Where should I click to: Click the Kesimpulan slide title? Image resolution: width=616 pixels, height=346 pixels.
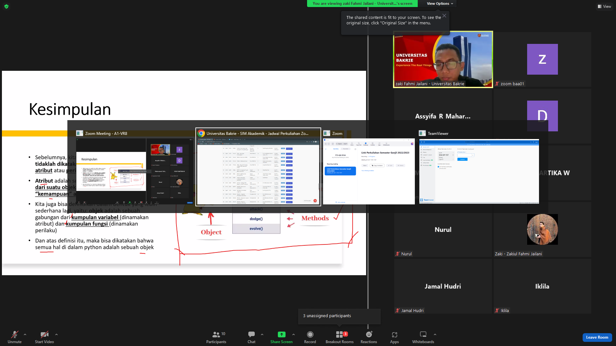[x=70, y=109]
